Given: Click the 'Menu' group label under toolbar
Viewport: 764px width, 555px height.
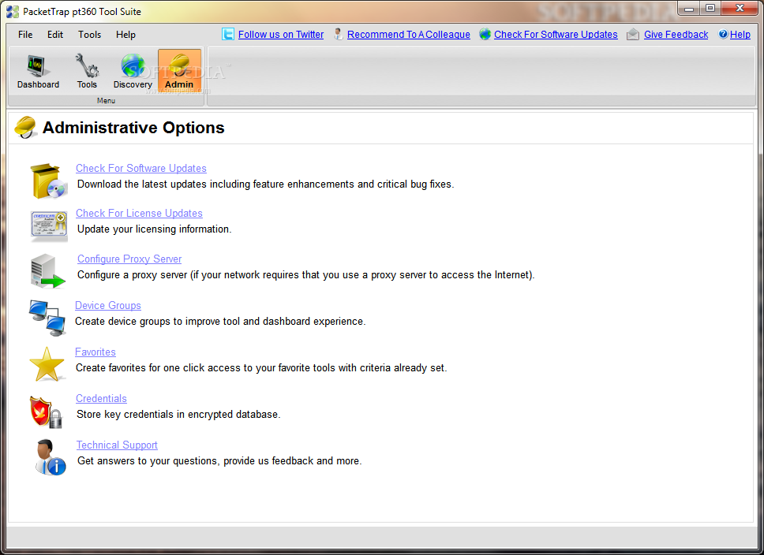Looking at the screenshot, I should tap(106, 101).
